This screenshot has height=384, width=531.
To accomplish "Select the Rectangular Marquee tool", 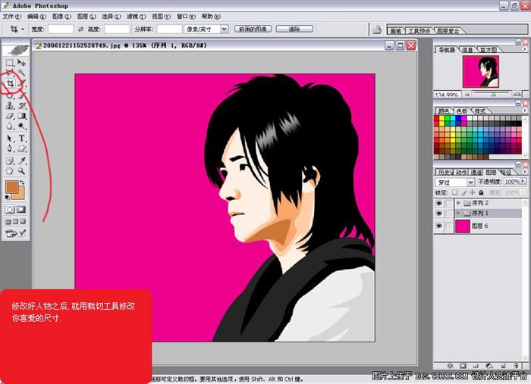I will (x=10, y=63).
